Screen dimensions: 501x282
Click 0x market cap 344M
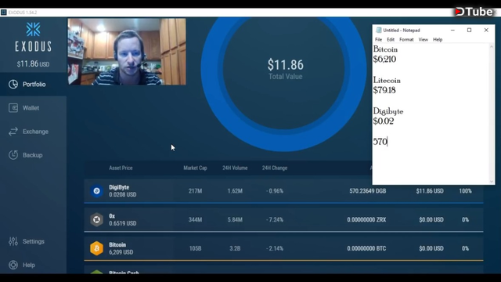pos(195,220)
